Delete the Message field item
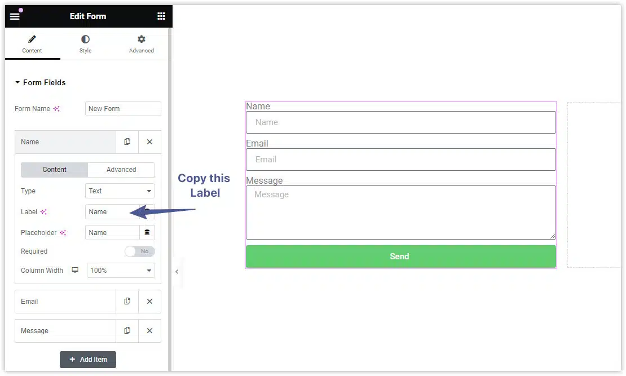626x376 pixels. pos(149,331)
